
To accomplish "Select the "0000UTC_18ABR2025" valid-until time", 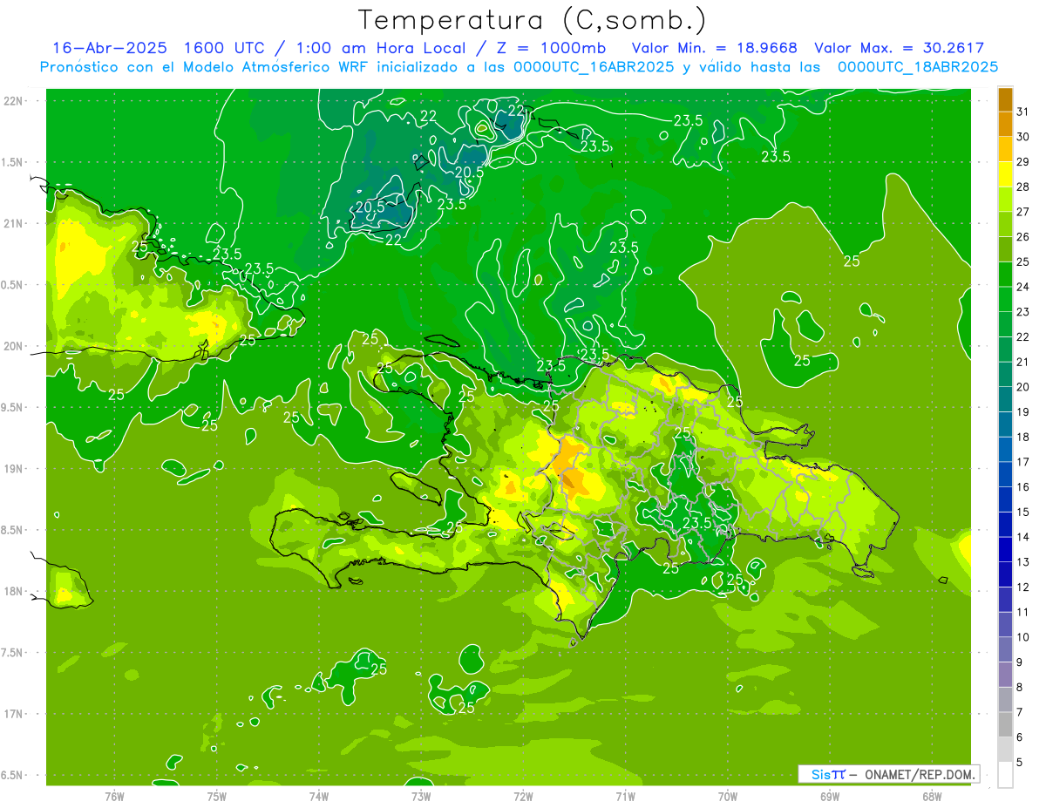I will click(x=917, y=67).
